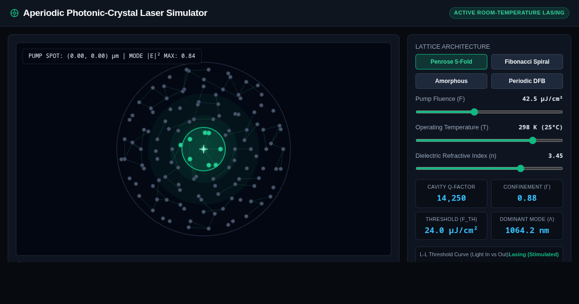Screen dimensions: 579x304
Task: Set the Dielectric Refractive Index slider
Action: pyautogui.click(x=489, y=168)
